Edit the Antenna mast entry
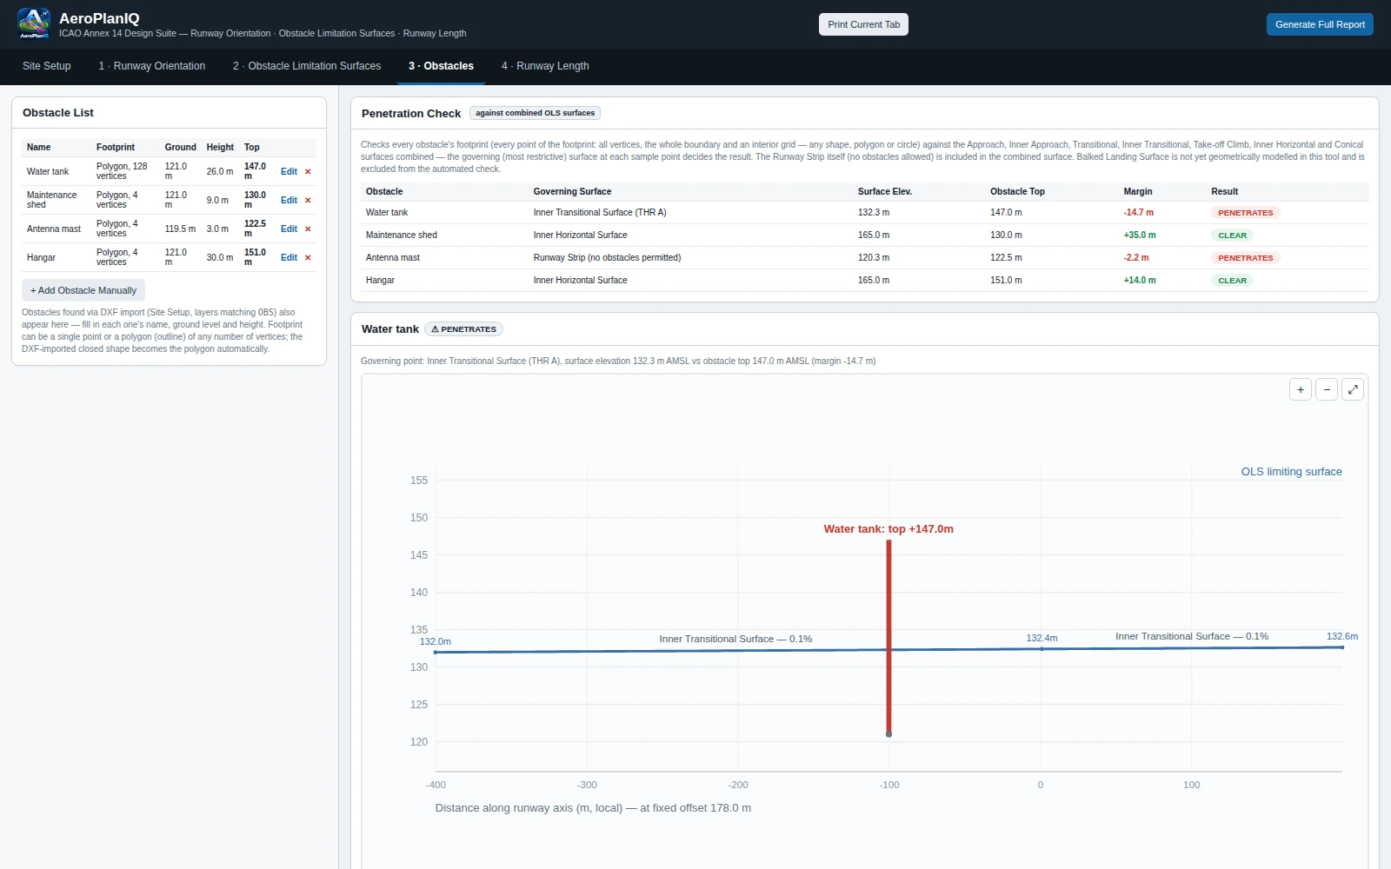1391x869 pixels. pyautogui.click(x=289, y=229)
